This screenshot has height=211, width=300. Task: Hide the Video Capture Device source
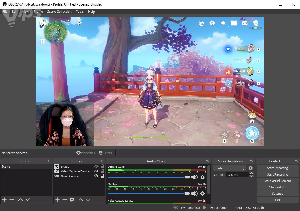(x=96, y=171)
